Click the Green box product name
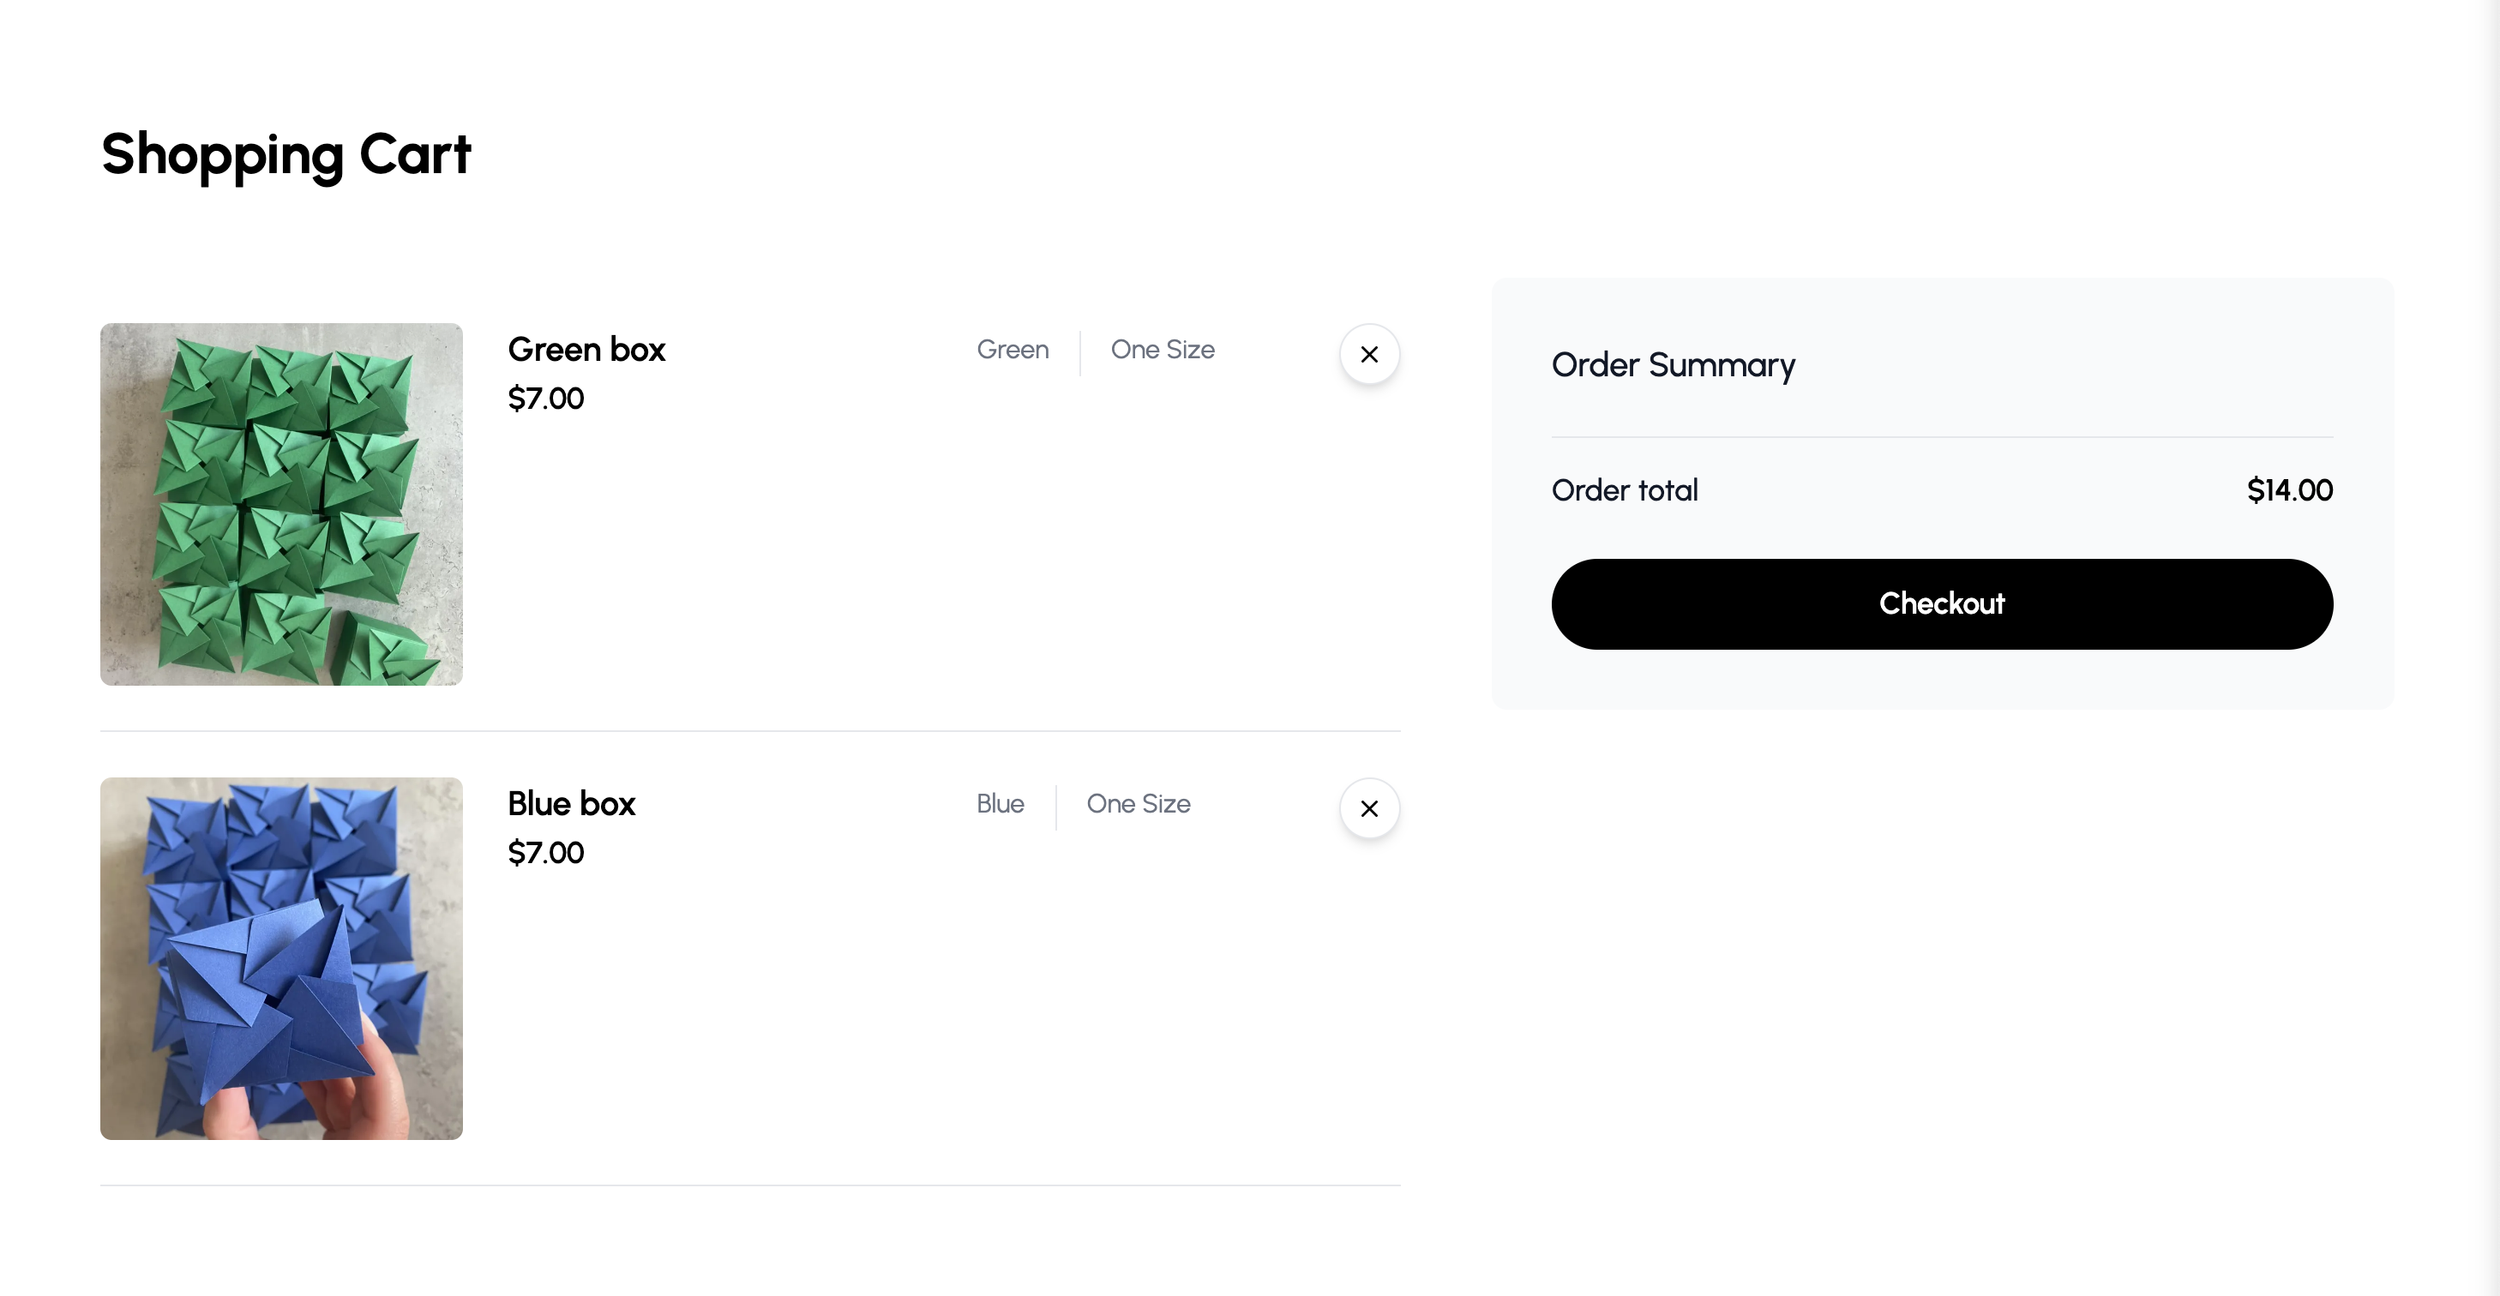The width and height of the screenshot is (2500, 1296). (586, 349)
